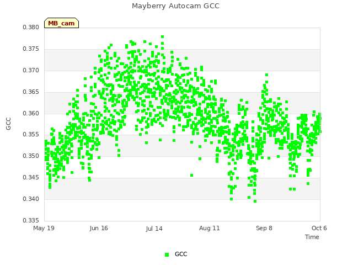This screenshot has height=265, width=353.
Task: Click the Oct 6 x-axis label
Action: click(x=319, y=228)
